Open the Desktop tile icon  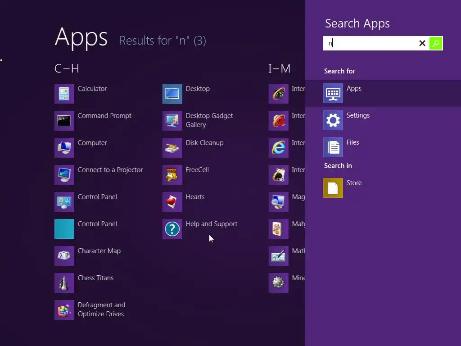coord(172,94)
